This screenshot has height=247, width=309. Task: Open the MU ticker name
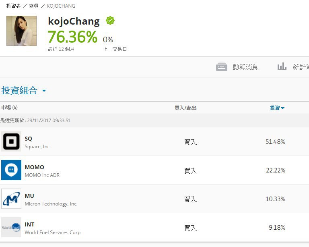(x=29, y=196)
